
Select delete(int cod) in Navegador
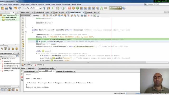9,71
